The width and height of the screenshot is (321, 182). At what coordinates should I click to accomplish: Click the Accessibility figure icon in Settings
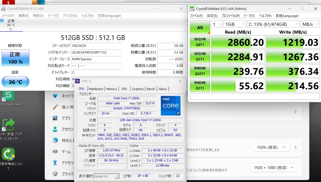click(x=55, y=163)
